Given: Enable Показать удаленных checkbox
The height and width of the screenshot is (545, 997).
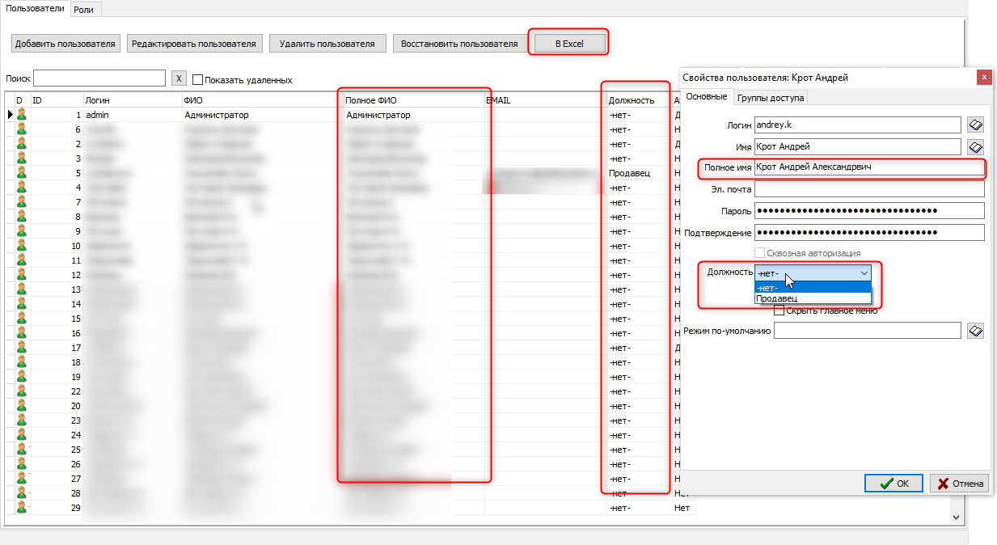Looking at the screenshot, I should click(x=197, y=80).
